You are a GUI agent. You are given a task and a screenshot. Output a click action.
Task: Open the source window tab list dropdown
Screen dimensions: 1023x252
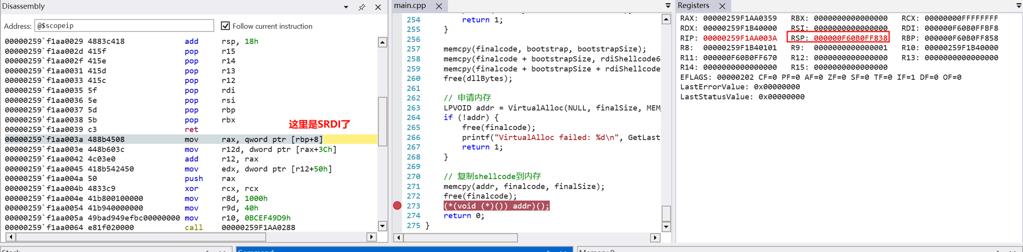(668, 6)
